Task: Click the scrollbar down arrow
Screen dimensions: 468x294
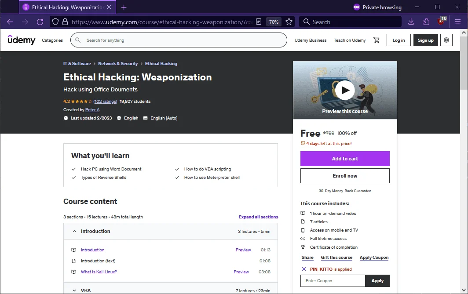Action: pyautogui.click(x=464, y=290)
